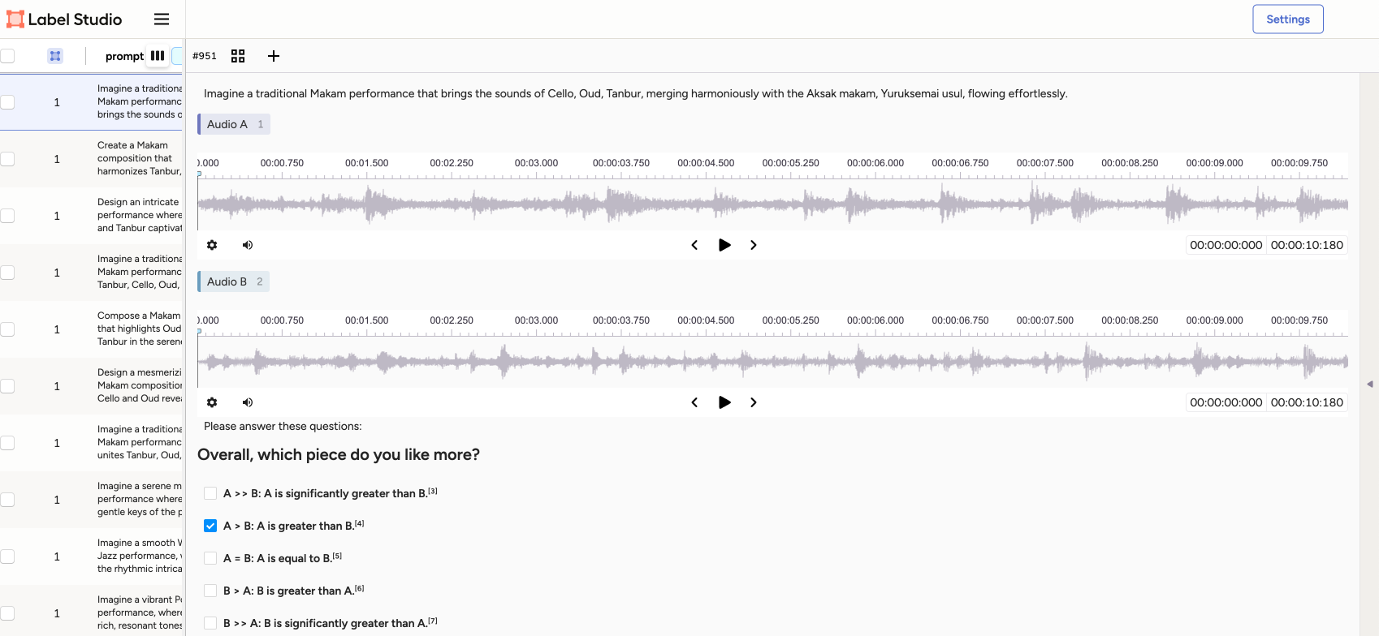Check 'A >> B: A is significantly greater'
The height and width of the screenshot is (636, 1379).
210,493
